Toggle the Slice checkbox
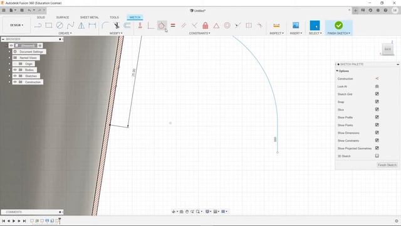 [377, 109]
